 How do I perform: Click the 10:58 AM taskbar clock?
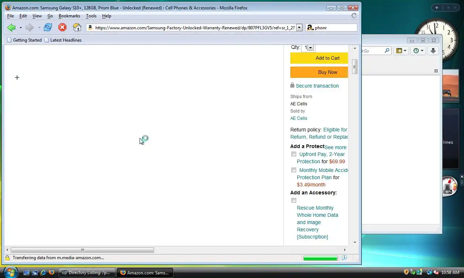pos(450,272)
